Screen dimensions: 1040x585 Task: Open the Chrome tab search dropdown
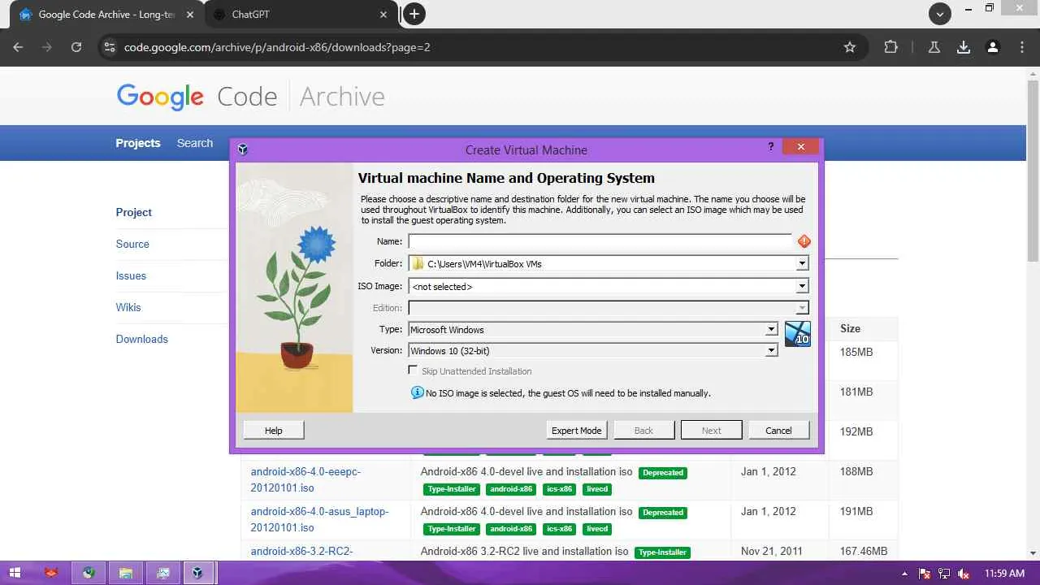940,14
